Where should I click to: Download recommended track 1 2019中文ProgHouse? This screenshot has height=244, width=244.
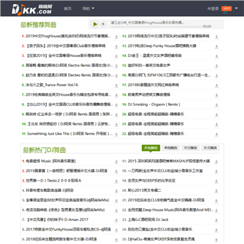pyautogui.click(x=117, y=37)
